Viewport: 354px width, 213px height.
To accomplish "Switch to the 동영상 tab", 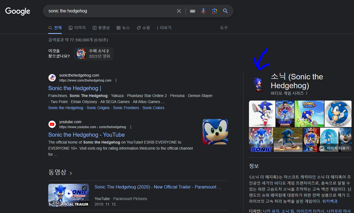I will click(101, 28).
